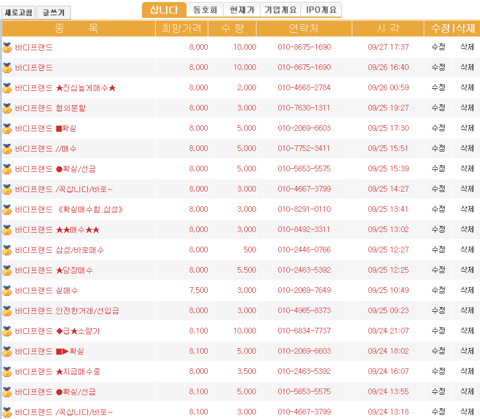This screenshot has width=480, height=419.
Task: Click phone number 010-4668-2784
Action: tap(304, 88)
